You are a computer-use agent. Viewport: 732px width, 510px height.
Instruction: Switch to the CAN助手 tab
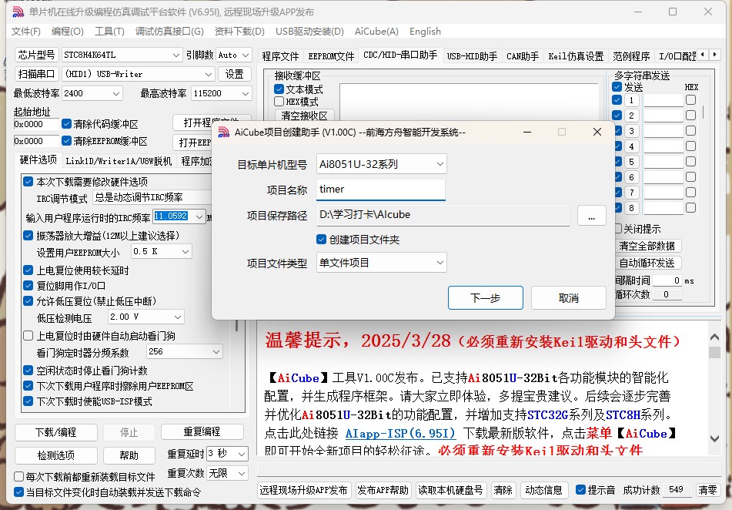[x=523, y=56]
